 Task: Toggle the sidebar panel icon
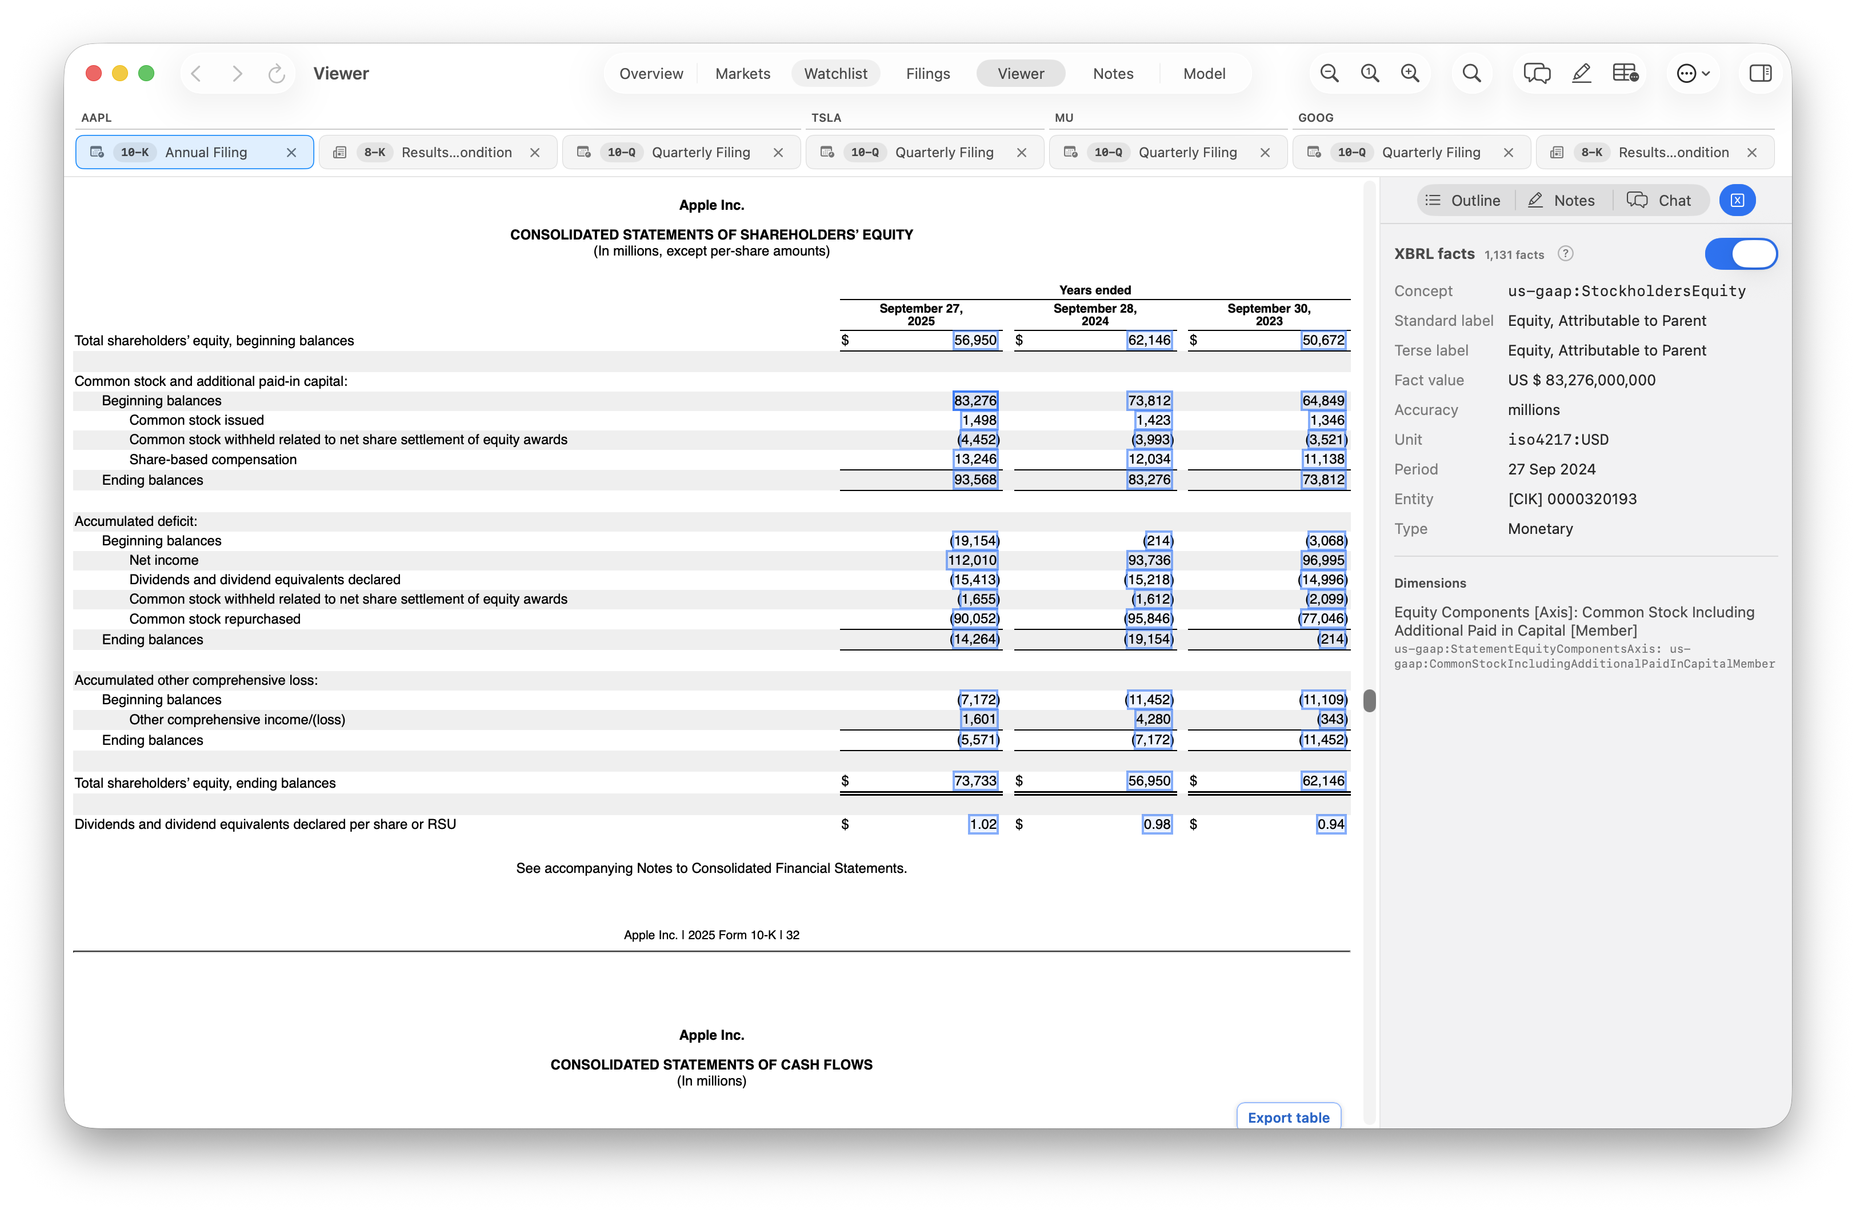pos(1760,73)
